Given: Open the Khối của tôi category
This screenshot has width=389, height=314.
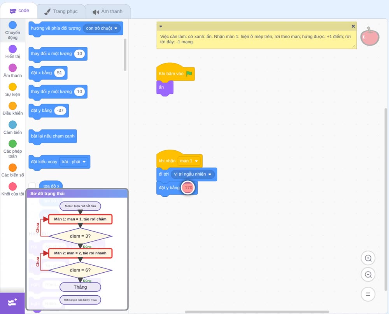Looking at the screenshot, I should coord(13,189).
